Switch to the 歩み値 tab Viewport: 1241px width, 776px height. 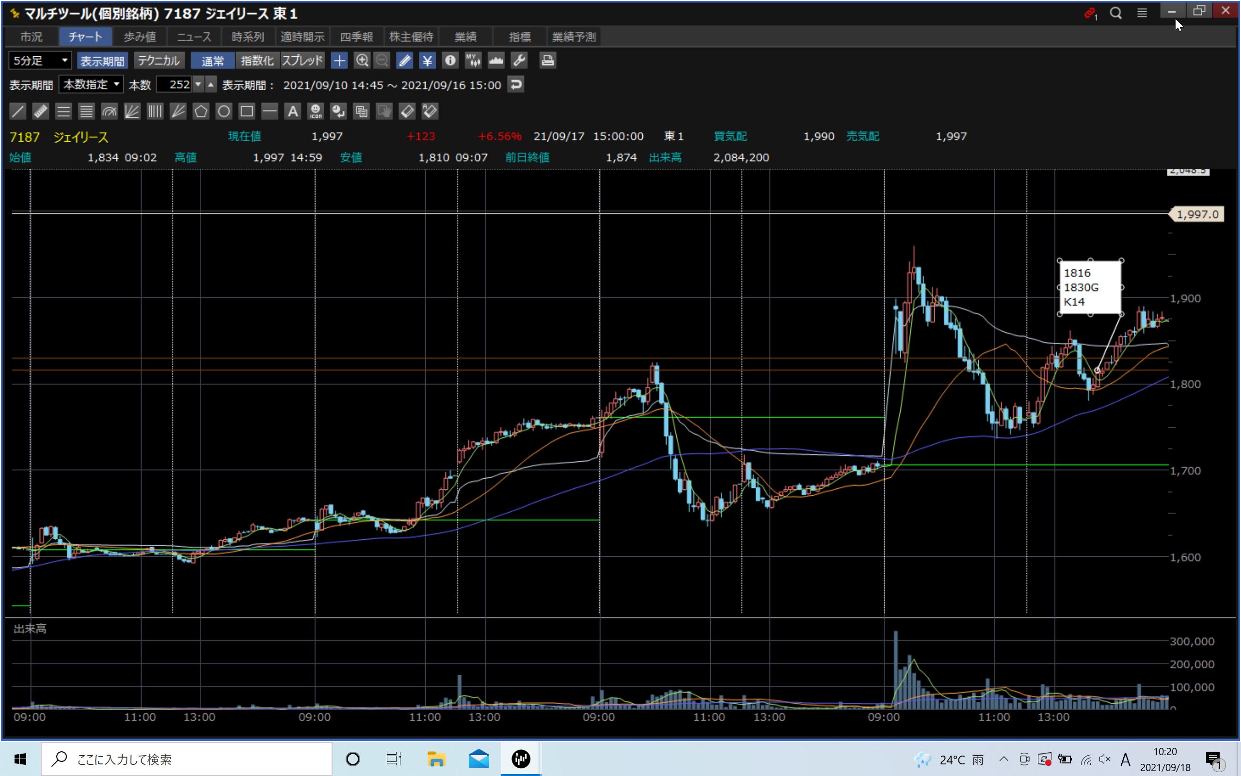tap(140, 37)
